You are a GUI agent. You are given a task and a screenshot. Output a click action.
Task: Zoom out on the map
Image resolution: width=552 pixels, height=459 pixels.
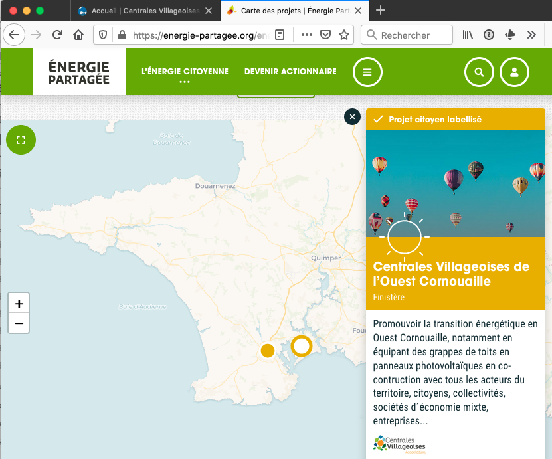19,323
